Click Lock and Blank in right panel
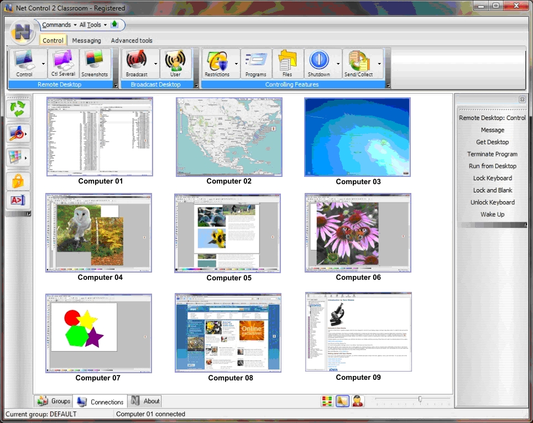The image size is (533, 423). 492,190
